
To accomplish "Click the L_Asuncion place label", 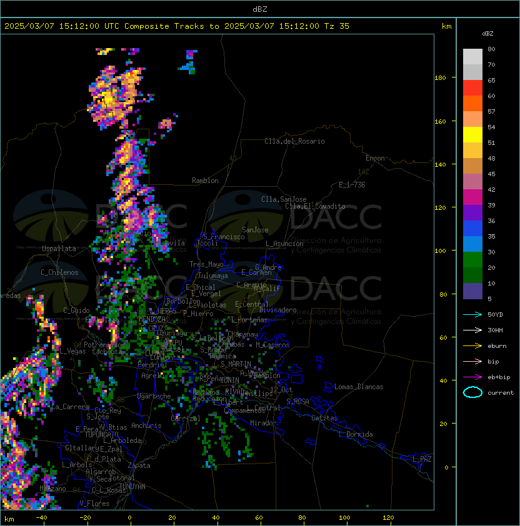I will click(284, 244).
